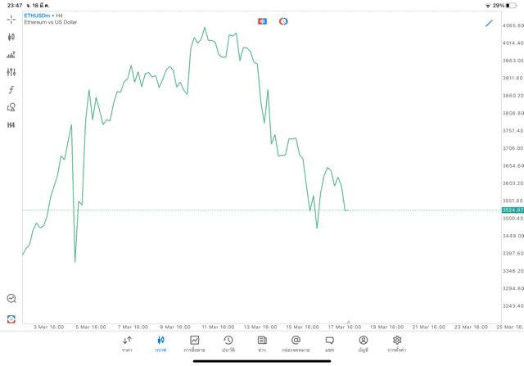Open the กล่องจดหมาย (Mailbox) tab

[x=296, y=343]
